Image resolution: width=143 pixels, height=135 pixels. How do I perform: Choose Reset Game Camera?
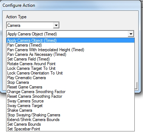point(70,87)
